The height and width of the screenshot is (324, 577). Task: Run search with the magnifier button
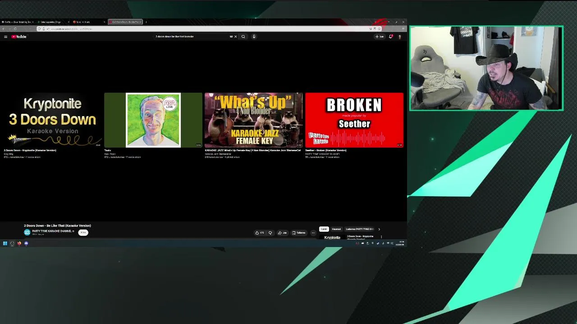pos(243,36)
